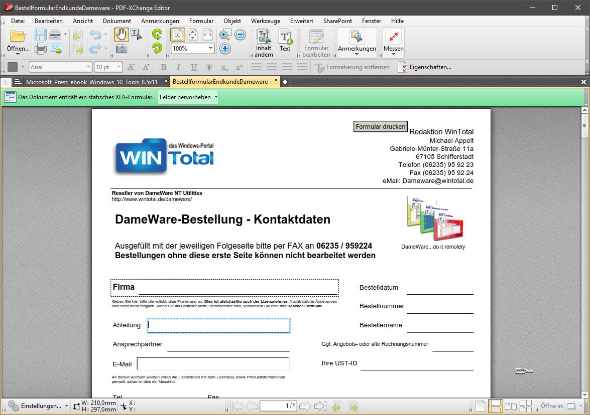Screen dimensions: 590x415
Task: Click the E-Mail input field
Action: click(213, 363)
